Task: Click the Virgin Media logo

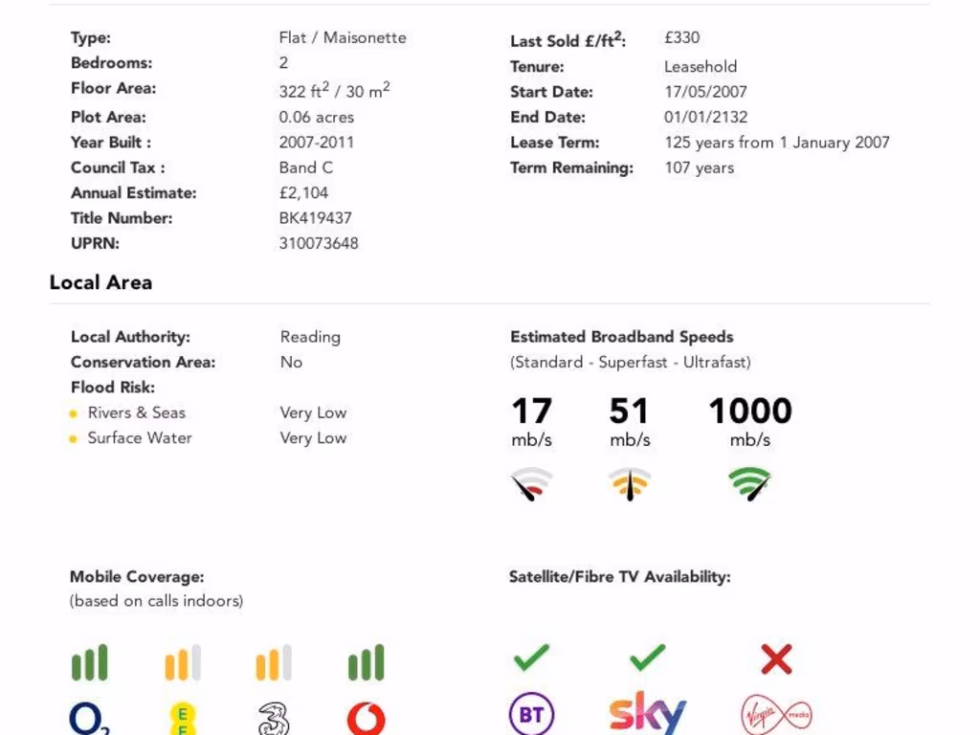Action: tap(776, 716)
